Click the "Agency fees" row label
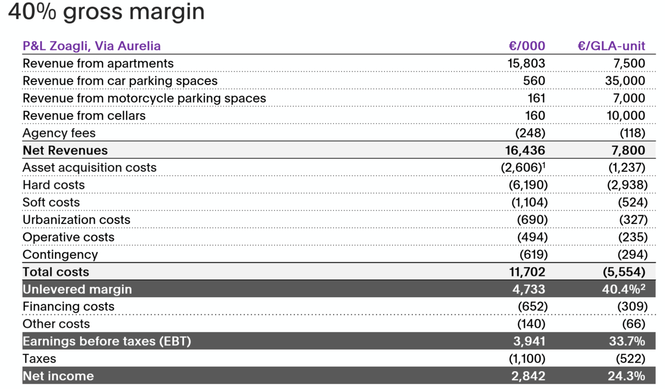 coord(59,133)
